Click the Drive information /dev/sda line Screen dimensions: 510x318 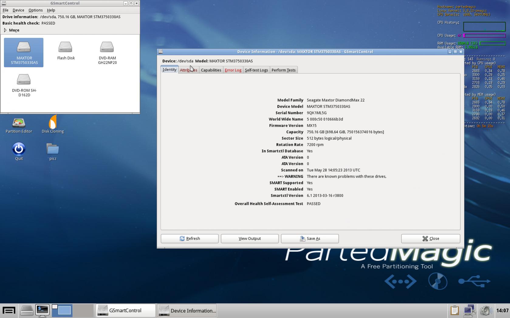61,17
